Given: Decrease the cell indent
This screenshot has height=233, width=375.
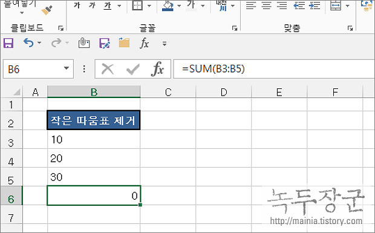Looking at the screenshot, I should [299, 5].
